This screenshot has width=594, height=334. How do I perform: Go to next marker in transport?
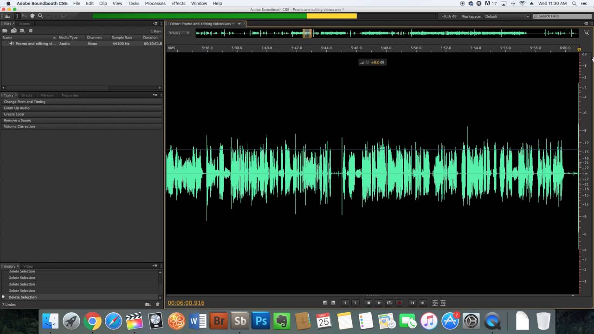[423, 303]
